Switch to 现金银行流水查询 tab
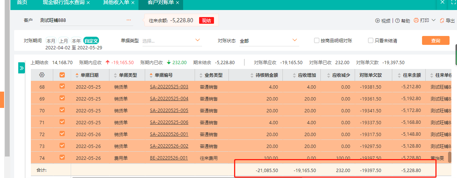 pos(64,3)
